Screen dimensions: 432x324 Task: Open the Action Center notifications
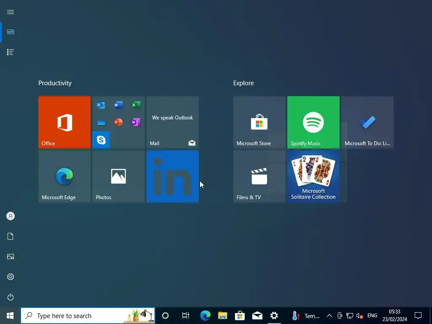click(418, 316)
